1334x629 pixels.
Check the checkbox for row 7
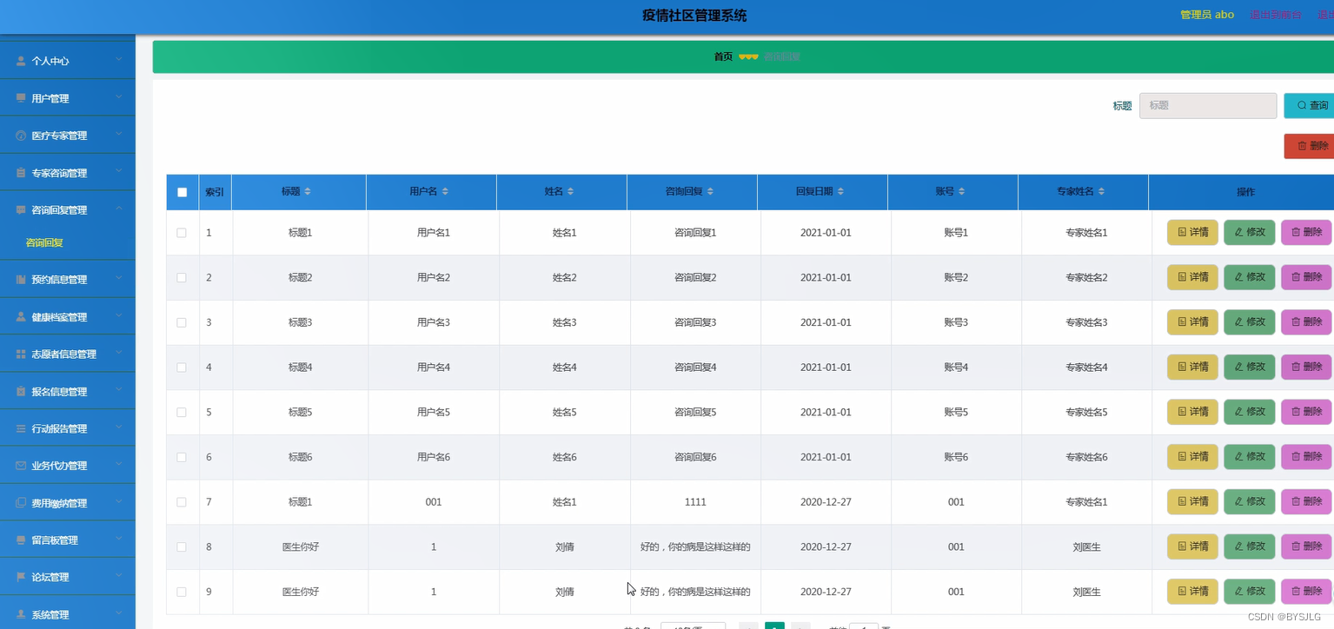click(182, 502)
